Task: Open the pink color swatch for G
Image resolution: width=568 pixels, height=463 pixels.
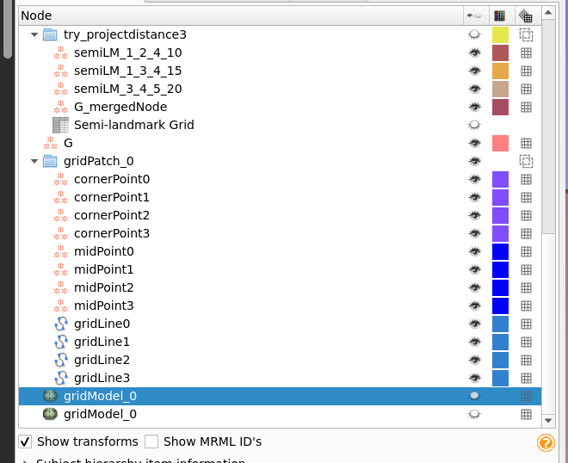Action: pos(500,143)
